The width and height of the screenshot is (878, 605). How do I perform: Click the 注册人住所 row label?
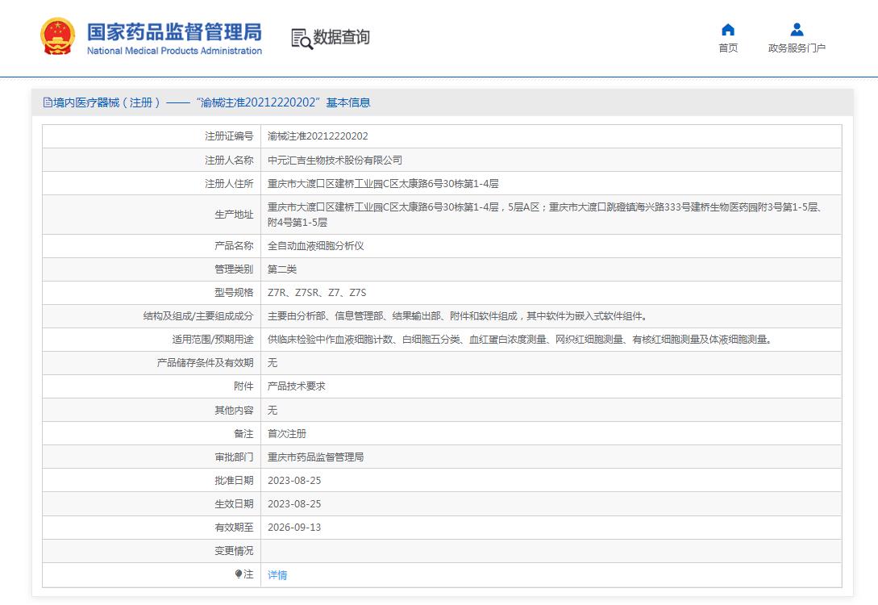pyautogui.click(x=229, y=184)
